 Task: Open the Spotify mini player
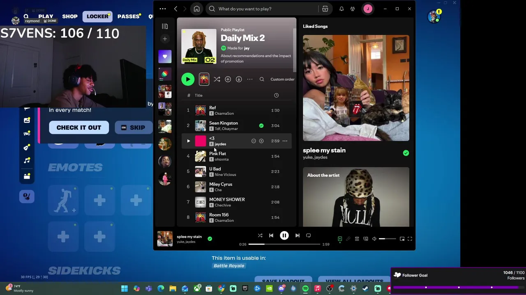click(x=402, y=239)
